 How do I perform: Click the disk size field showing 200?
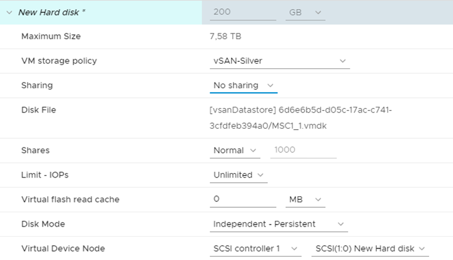pos(243,12)
